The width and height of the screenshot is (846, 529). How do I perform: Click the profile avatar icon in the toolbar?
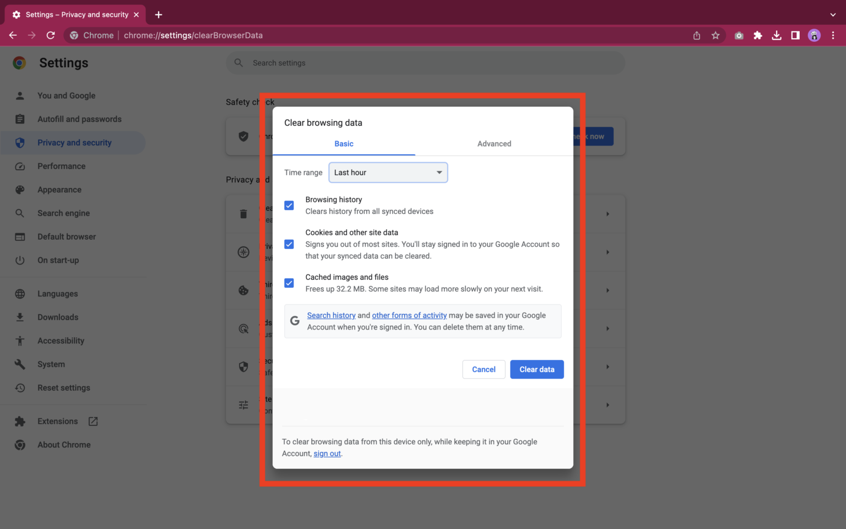click(x=814, y=35)
